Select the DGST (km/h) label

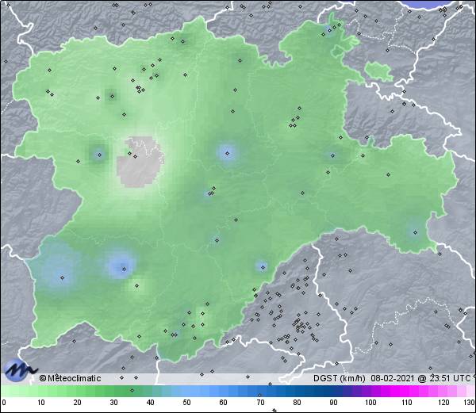[339, 378]
